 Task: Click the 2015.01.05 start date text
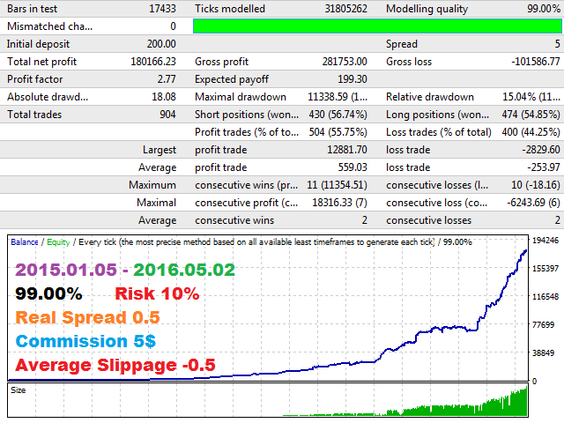[66, 270]
